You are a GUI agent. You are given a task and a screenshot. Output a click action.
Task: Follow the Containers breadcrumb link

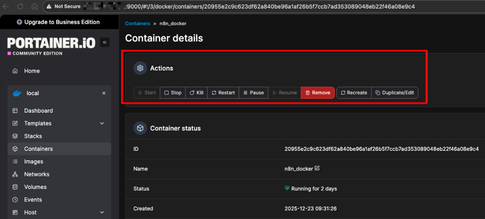coord(137,23)
